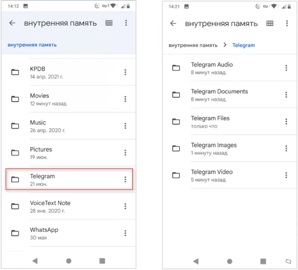Open more options for Movies folder
This screenshot has height=270, width=298.
coord(125,99)
